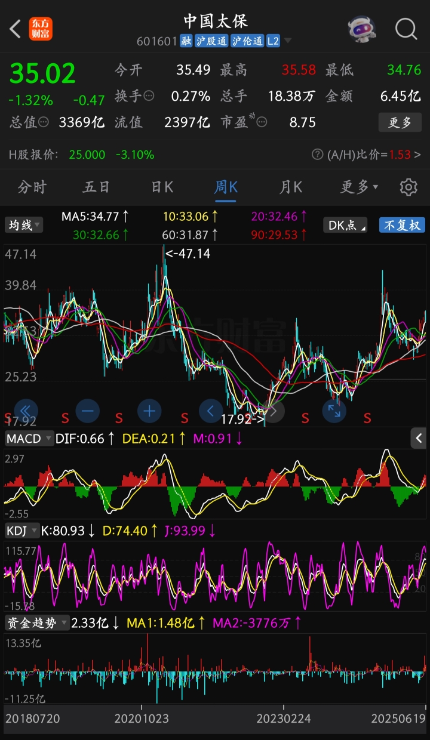Open the 均线 indicator dropdown
Screen dimensions: 430x740
click(x=24, y=225)
